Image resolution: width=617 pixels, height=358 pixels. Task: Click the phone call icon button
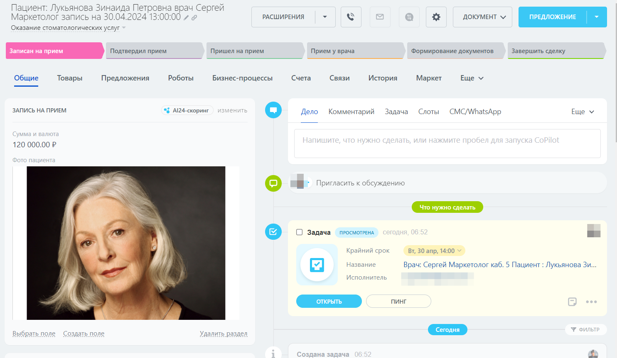pos(351,17)
